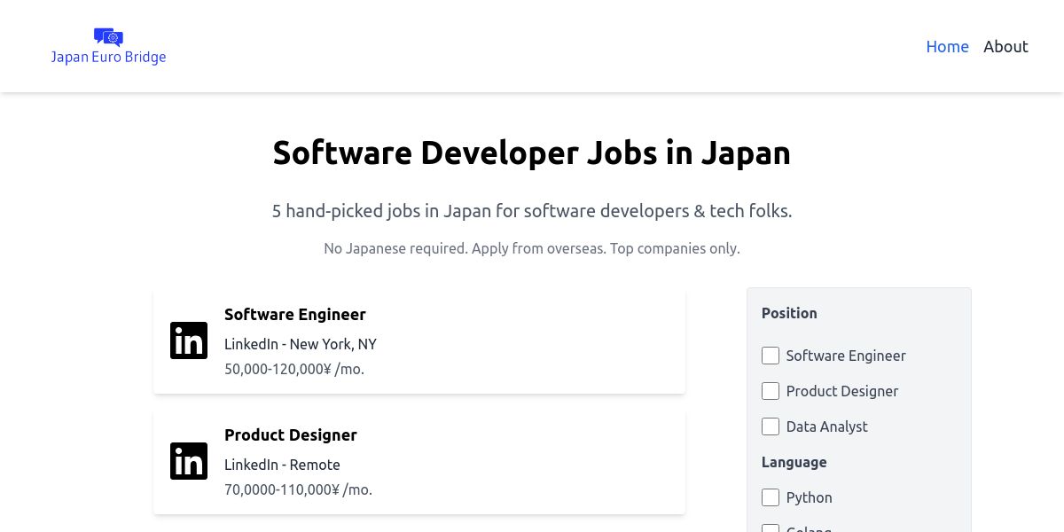Toggle the Data Analyst filter checkbox

pos(771,426)
